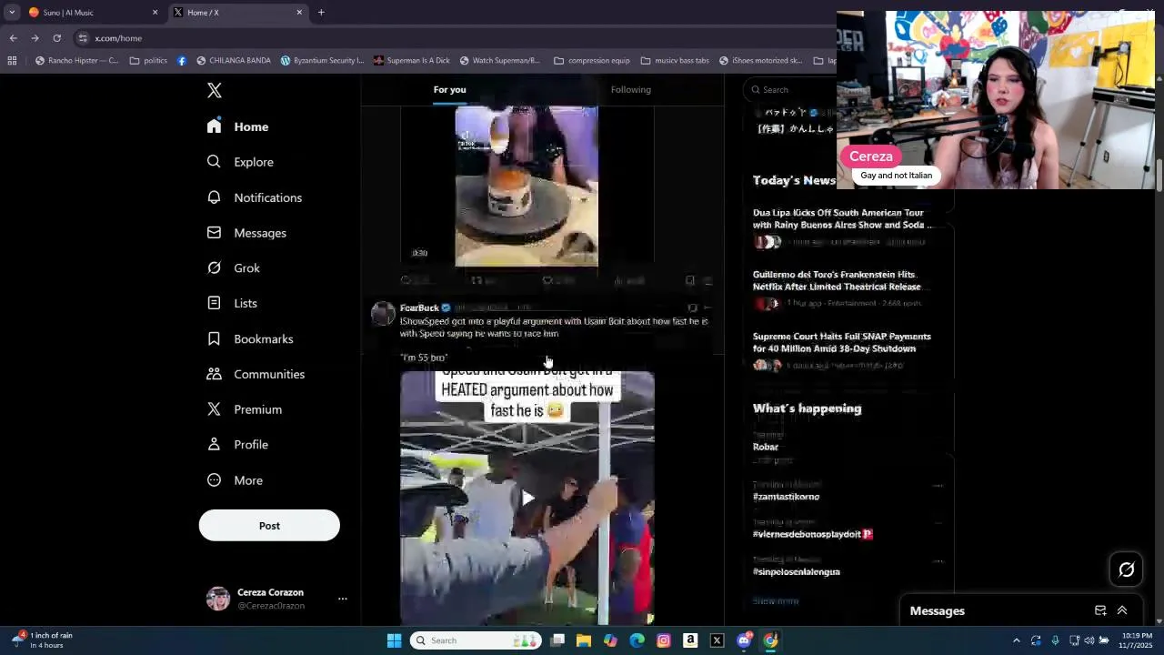The width and height of the screenshot is (1164, 655).
Task: Open Premium in the sidebar
Action: tap(244, 409)
